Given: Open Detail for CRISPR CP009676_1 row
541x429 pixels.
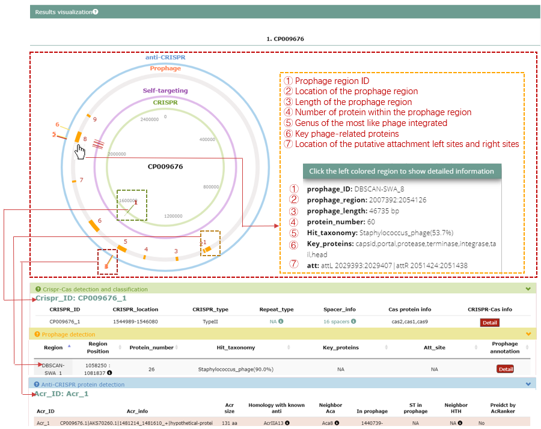Looking at the screenshot, I should click(489, 322).
